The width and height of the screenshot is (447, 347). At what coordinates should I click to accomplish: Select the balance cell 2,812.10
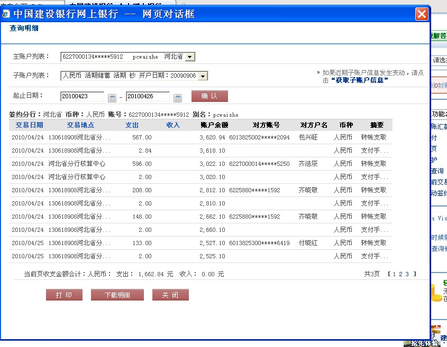click(212, 190)
